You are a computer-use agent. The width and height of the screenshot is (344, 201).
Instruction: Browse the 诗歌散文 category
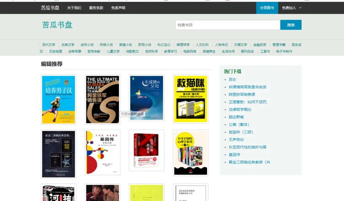tap(132, 51)
